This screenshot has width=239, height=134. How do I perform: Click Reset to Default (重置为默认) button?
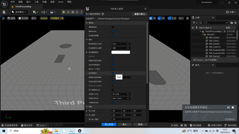[140, 14]
